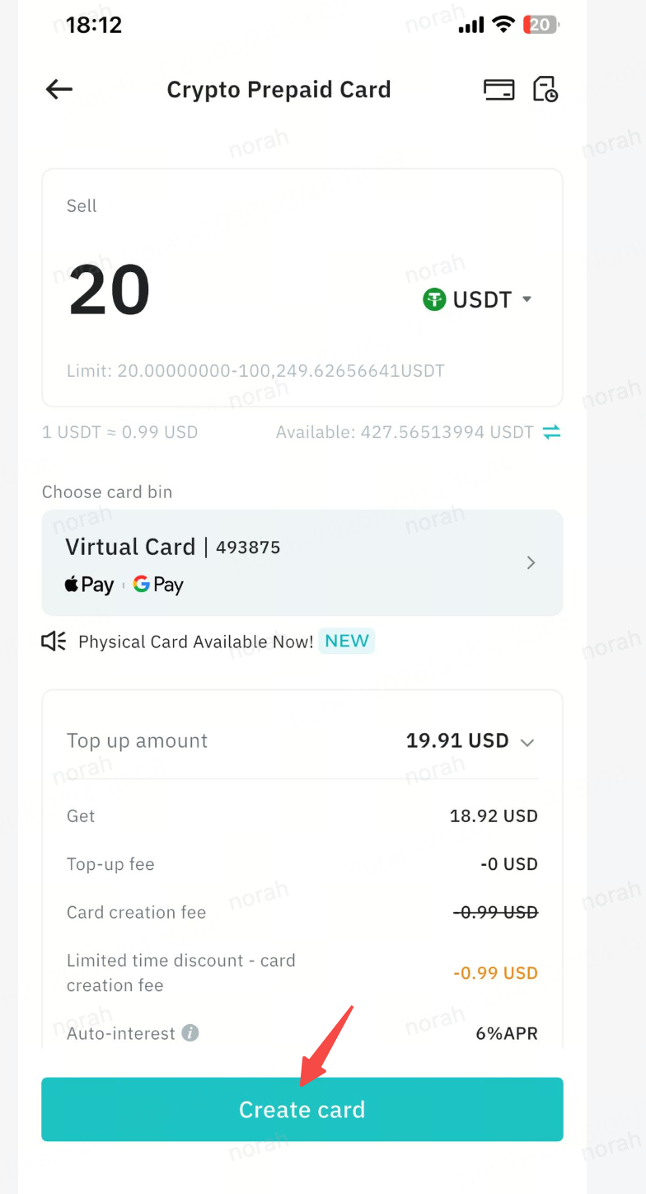Open the card order history icon
The image size is (646, 1194).
[545, 89]
